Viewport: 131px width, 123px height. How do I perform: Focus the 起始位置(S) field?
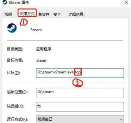pyautogui.click(x=80, y=93)
